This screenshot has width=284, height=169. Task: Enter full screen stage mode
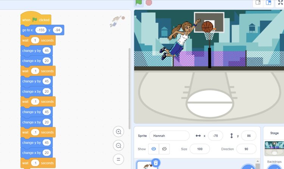[281, 3]
